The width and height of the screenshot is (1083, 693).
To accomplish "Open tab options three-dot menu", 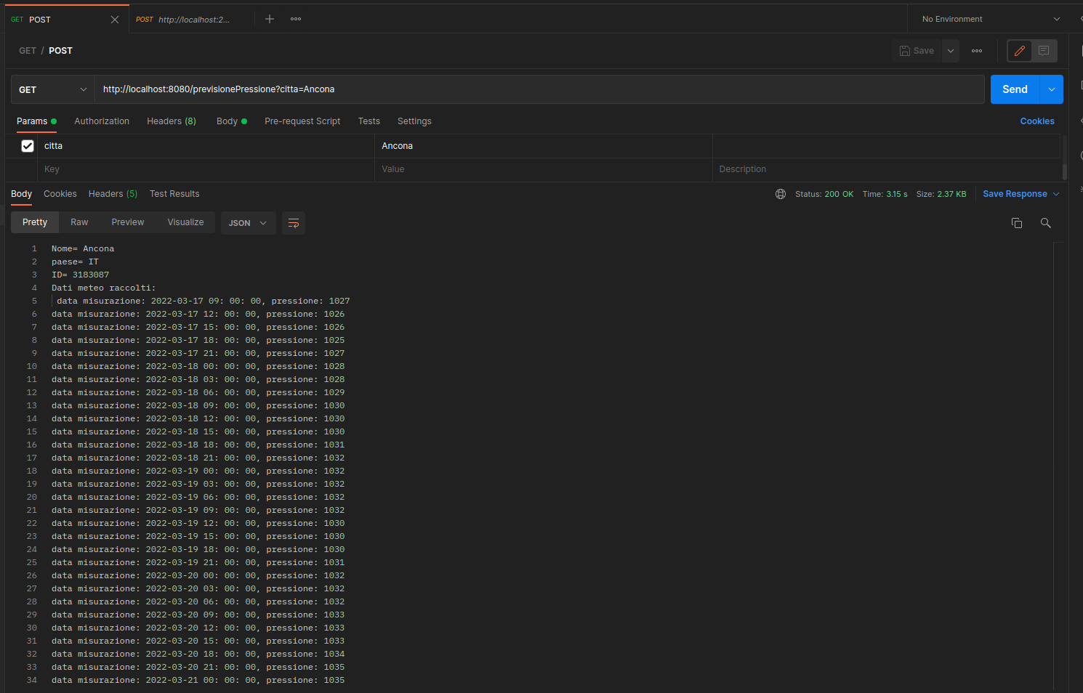I will point(296,19).
